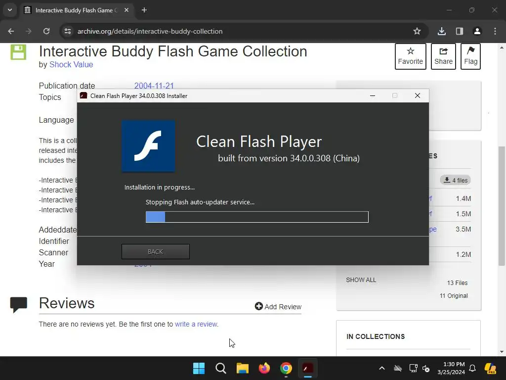Open the tab search dropdown arrow
This screenshot has height=380, width=506.
pos(10,10)
